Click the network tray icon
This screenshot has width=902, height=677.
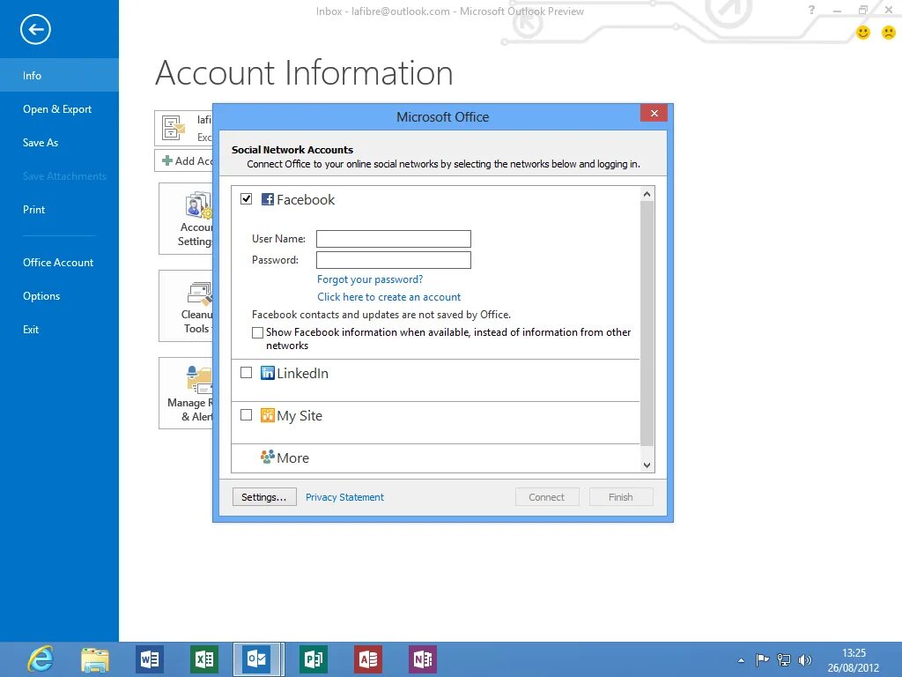(x=783, y=659)
